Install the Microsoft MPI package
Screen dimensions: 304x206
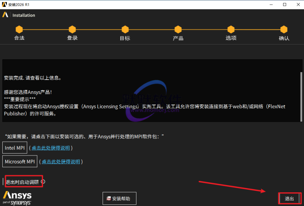pos(20,162)
